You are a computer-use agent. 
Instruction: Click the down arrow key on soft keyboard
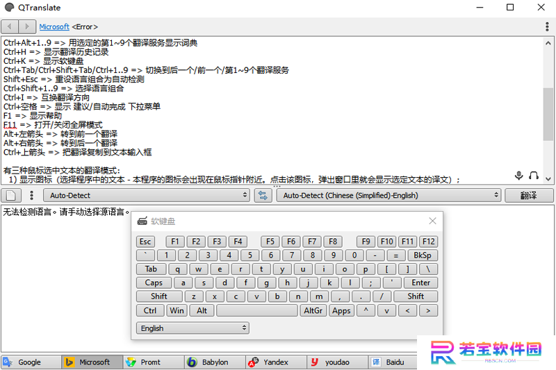387,310
